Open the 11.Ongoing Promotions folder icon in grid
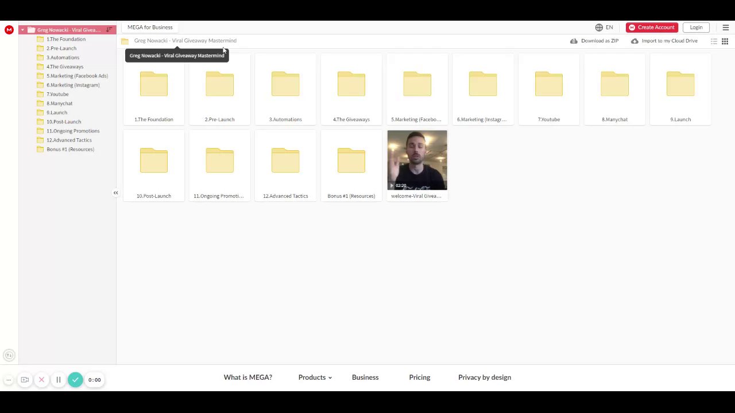735x413 pixels. 219,161
